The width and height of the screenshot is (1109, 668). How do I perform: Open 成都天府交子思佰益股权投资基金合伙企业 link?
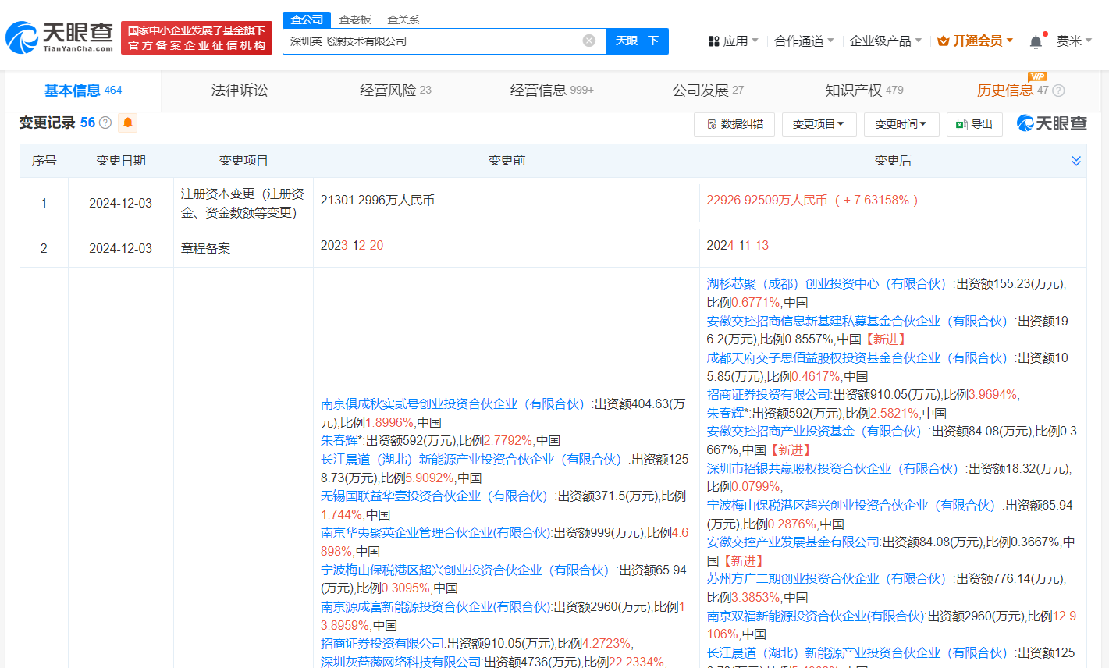[x=857, y=358]
